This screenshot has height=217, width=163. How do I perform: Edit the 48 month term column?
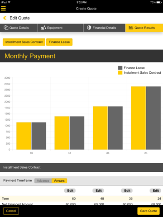pos(99,190)
